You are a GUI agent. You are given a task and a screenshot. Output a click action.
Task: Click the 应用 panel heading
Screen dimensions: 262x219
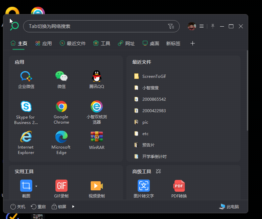pyautogui.click(x=19, y=62)
